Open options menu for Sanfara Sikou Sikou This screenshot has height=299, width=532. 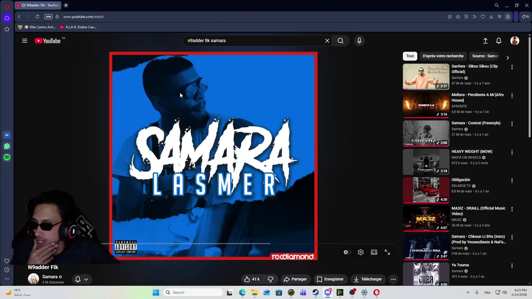coord(512,67)
